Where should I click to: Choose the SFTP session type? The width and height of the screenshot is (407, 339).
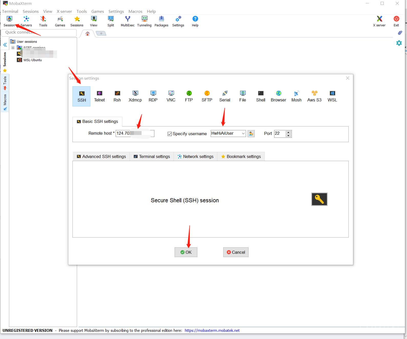207,96
